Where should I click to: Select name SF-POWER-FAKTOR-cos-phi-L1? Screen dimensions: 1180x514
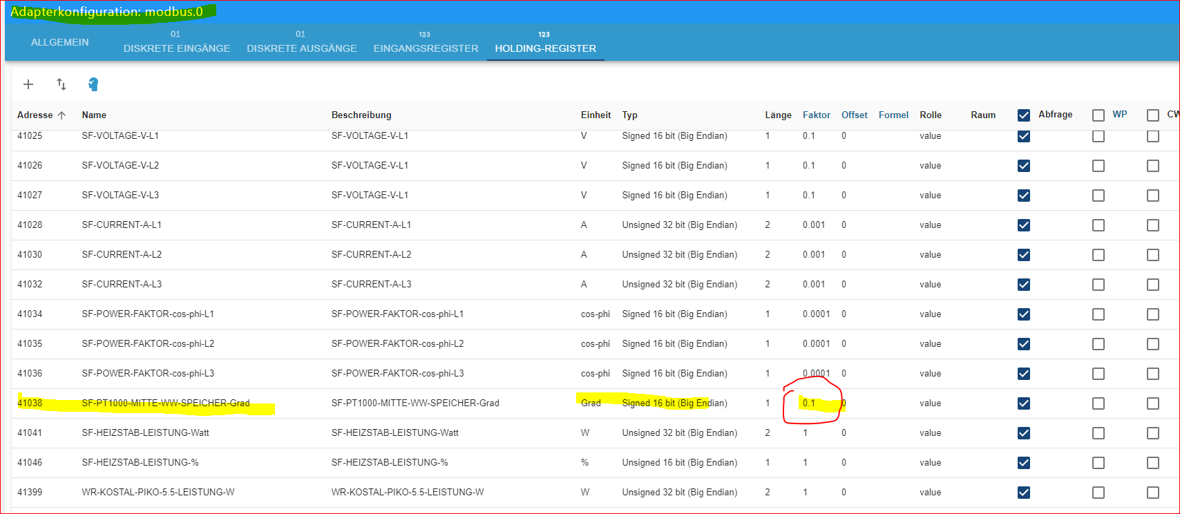(148, 314)
